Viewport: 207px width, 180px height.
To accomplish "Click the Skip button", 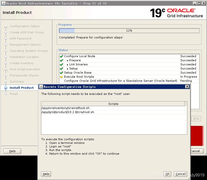I will coord(196,118).
